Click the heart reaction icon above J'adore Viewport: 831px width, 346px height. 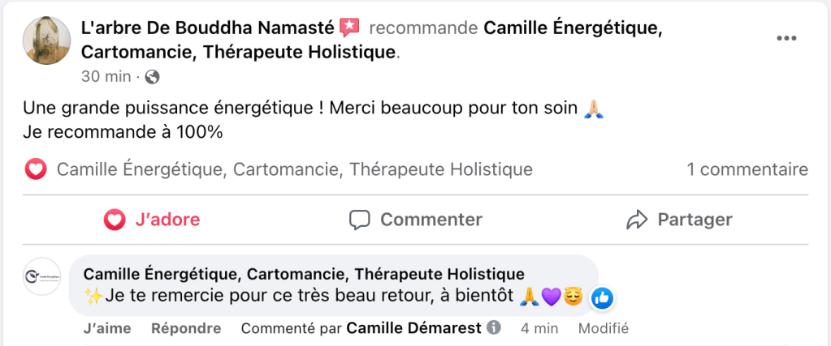(36, 169)
